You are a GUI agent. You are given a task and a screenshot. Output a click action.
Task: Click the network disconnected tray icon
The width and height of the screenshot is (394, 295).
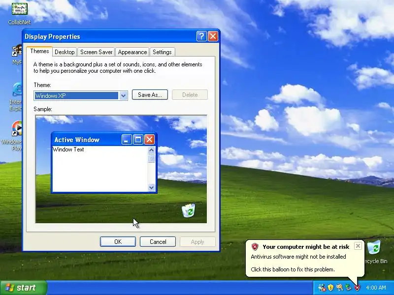[x=322, y=288]
